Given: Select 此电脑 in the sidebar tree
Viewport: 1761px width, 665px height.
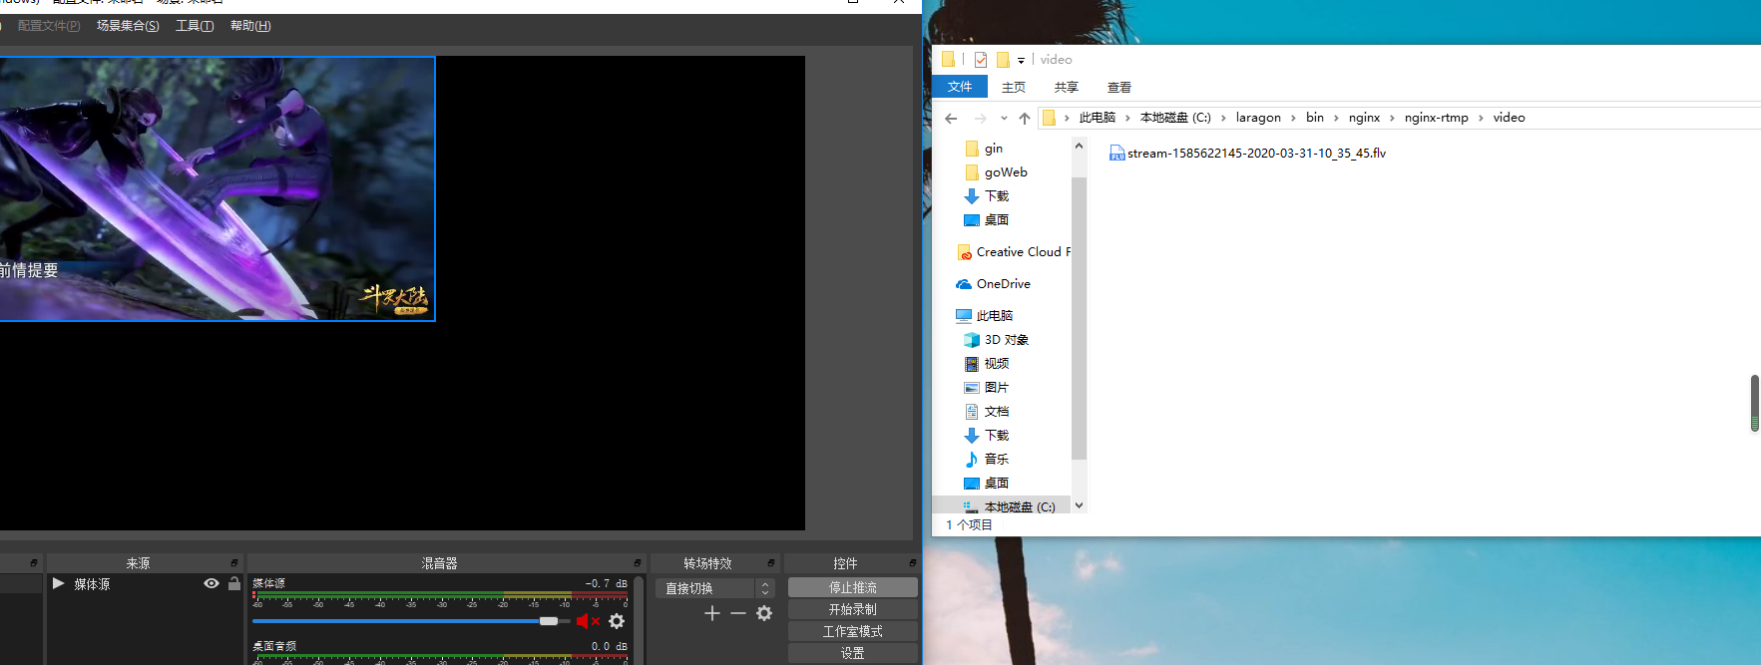Looking at the screenshot, I should coord(995,316).
